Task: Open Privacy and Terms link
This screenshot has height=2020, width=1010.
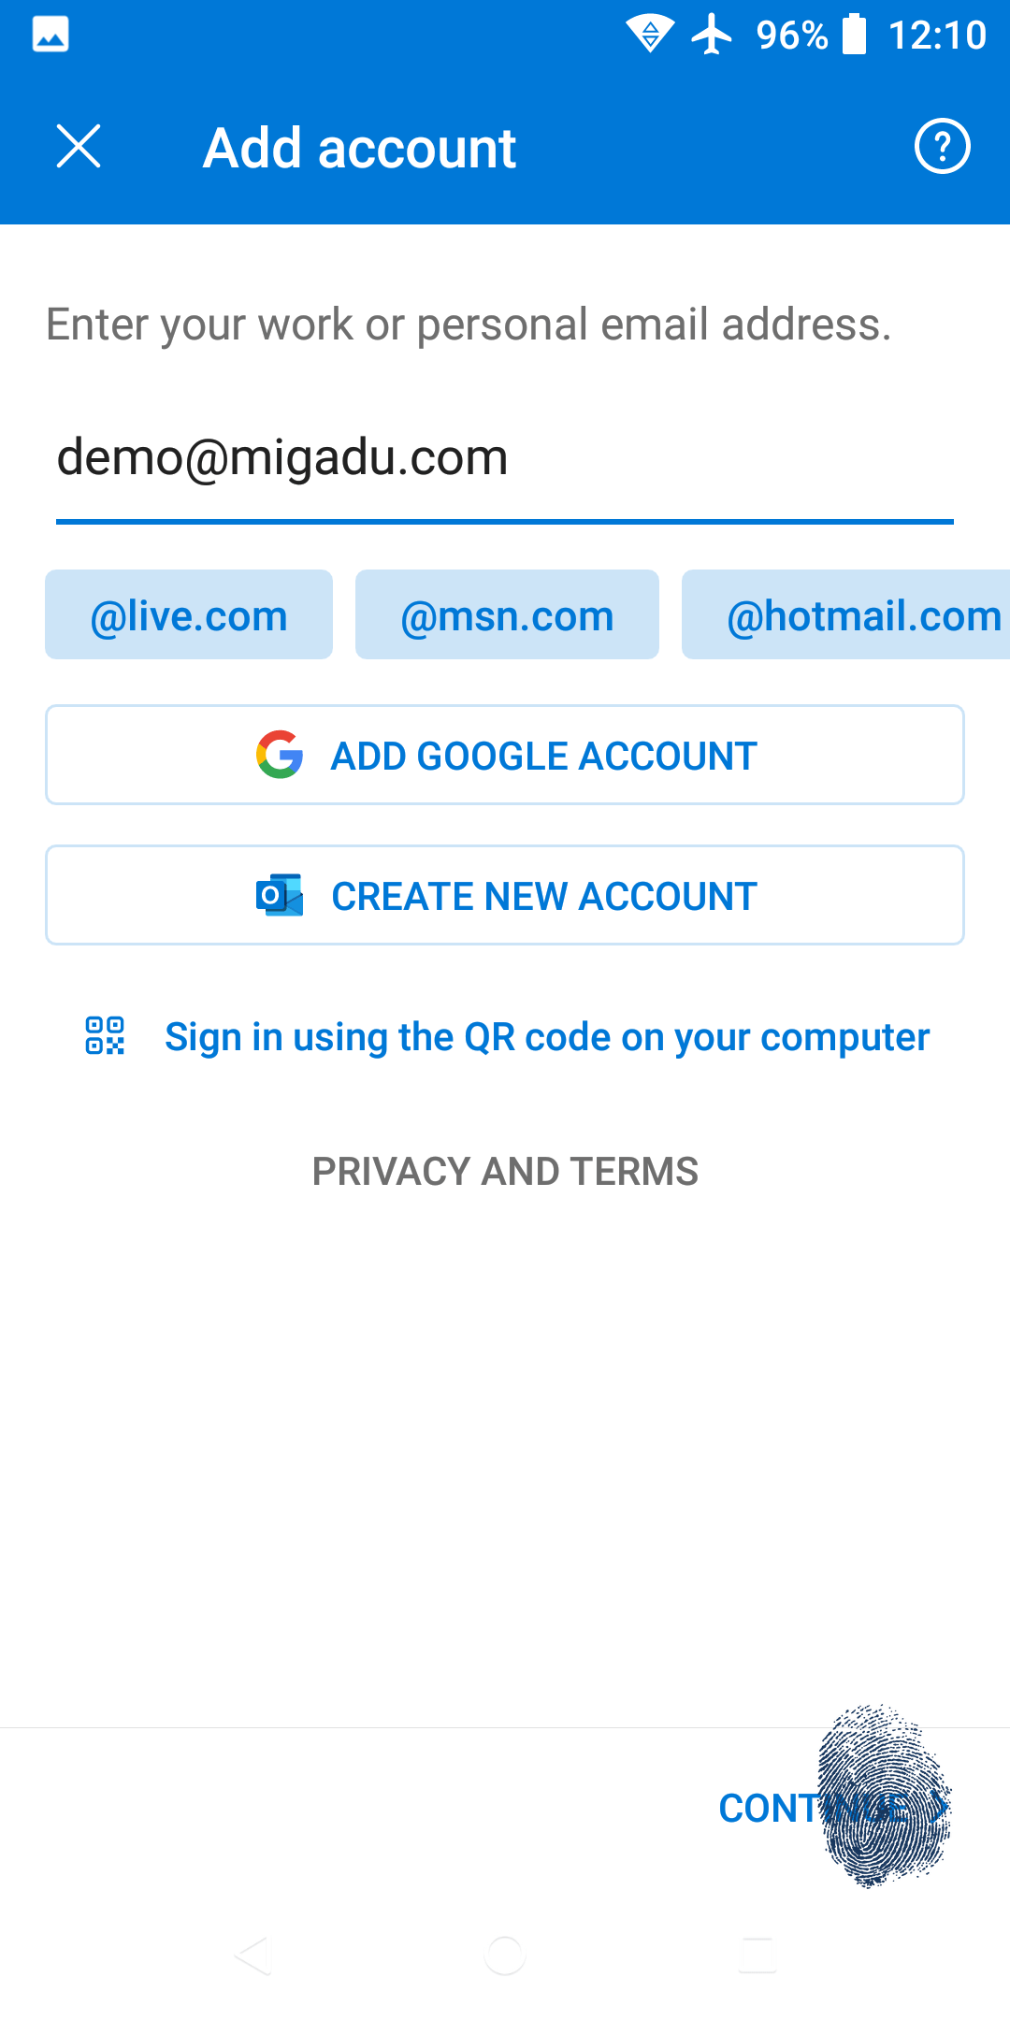Action: 505,1171
